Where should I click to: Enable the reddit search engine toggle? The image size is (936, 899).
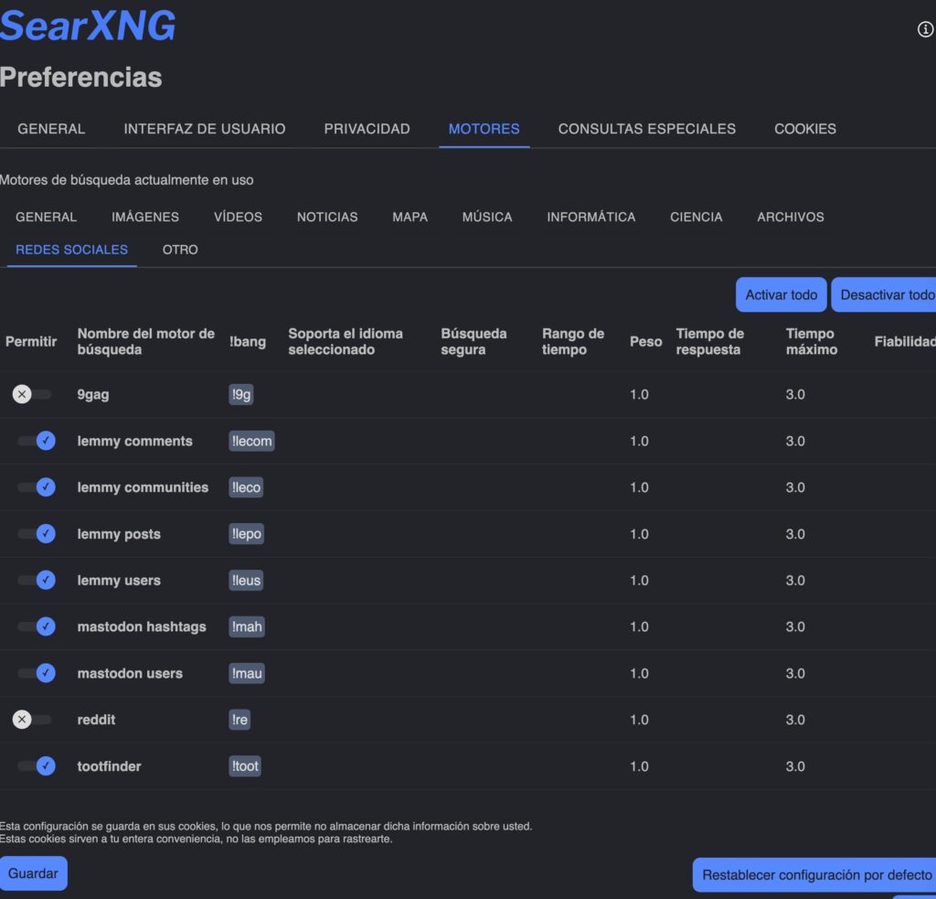coord(34,719)
